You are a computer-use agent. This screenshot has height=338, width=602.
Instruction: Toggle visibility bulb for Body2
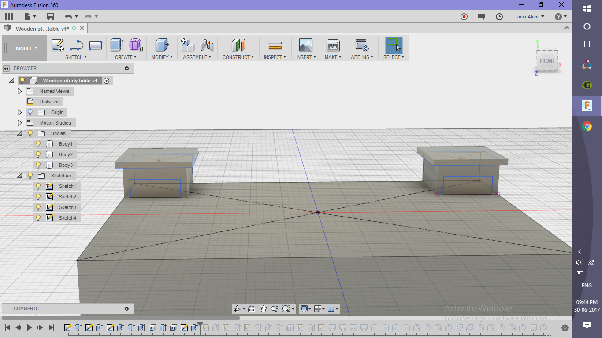38,154
